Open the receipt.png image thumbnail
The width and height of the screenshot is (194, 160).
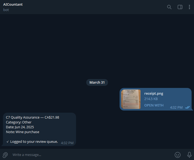point(131,99)
